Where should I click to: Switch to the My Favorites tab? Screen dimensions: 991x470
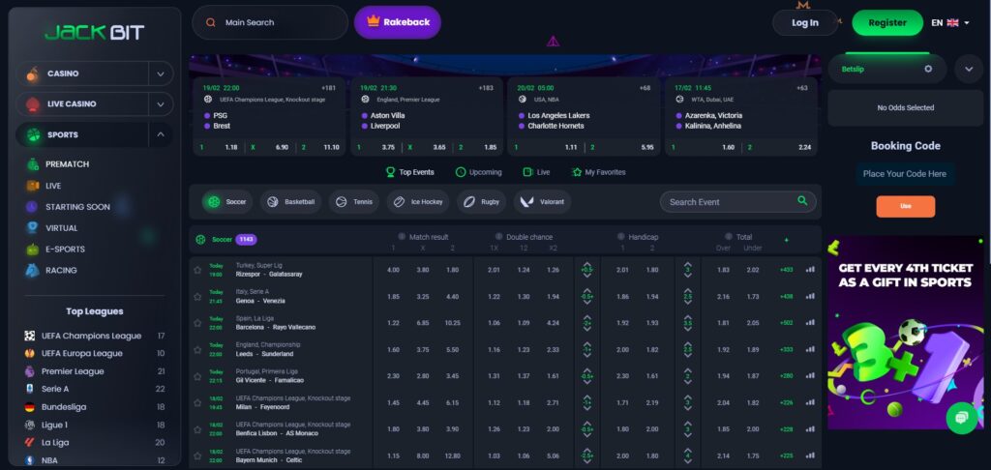click(x=598, y=172)
